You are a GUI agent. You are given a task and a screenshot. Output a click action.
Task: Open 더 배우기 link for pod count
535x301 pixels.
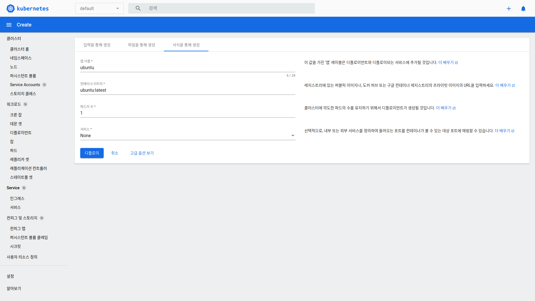pos(444,108)
